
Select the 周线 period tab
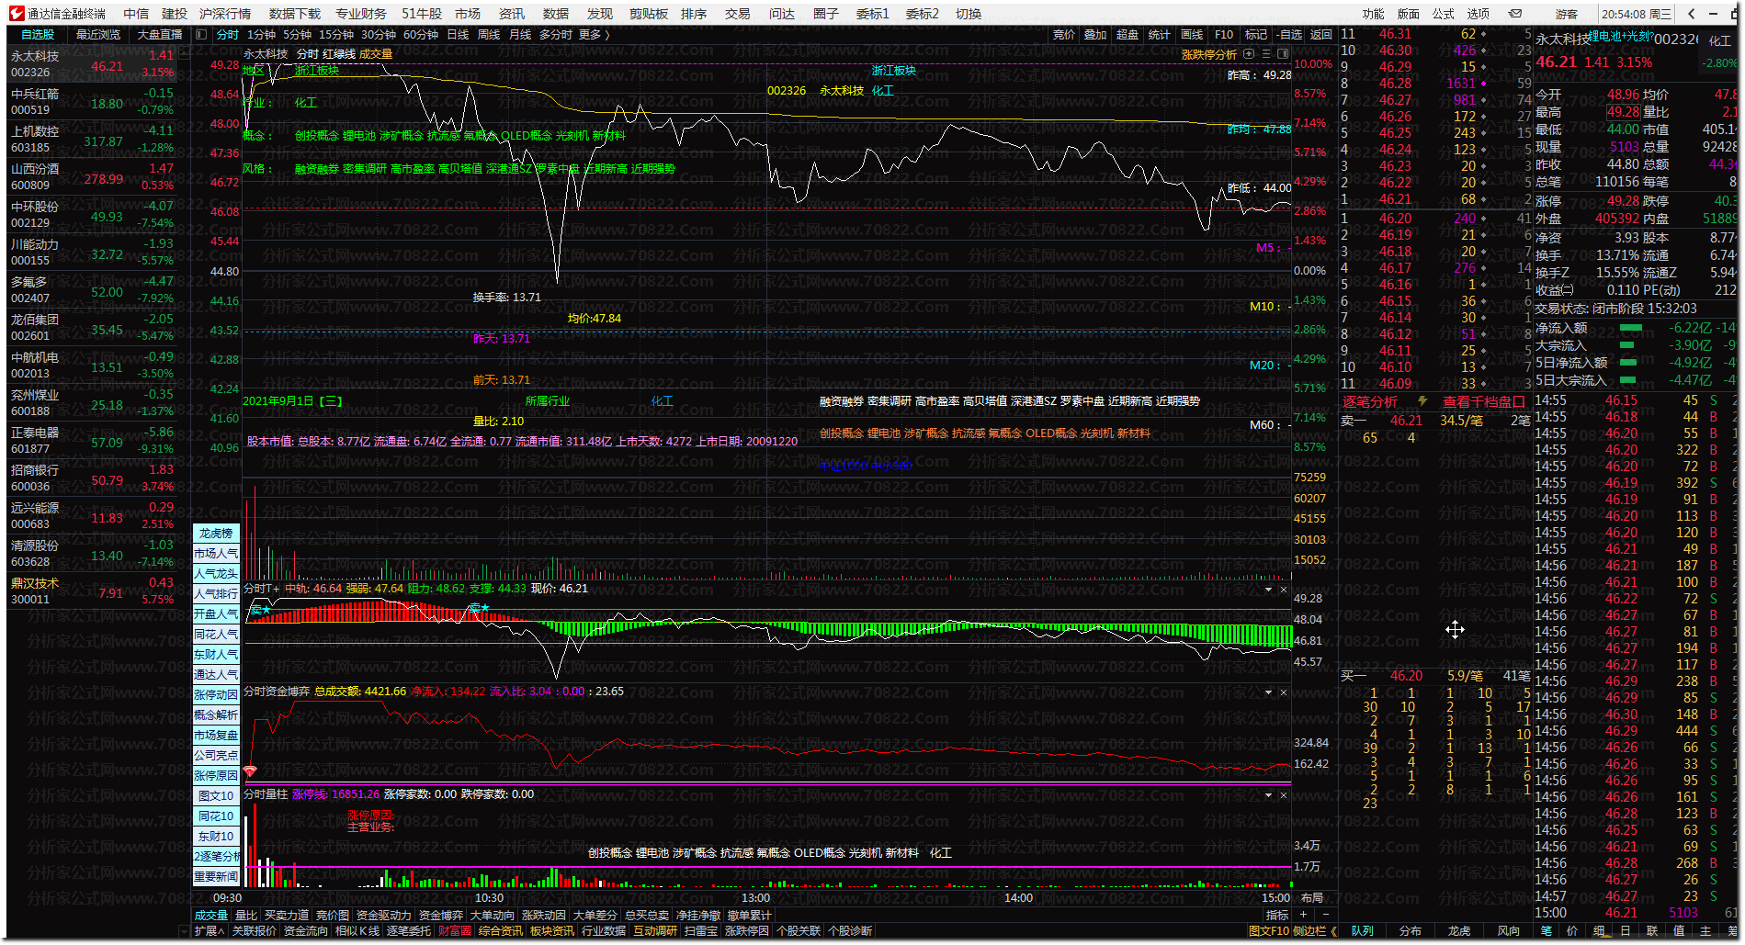tap(489, 35)
